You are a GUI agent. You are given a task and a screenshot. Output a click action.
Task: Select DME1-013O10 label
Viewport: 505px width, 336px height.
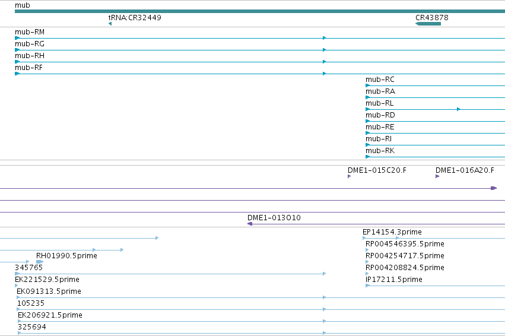[274, 218]
